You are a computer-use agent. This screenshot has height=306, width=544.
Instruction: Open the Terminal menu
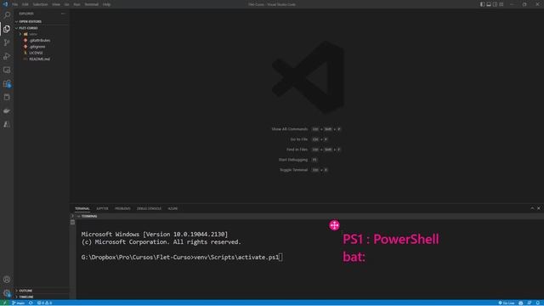point(91,4)
